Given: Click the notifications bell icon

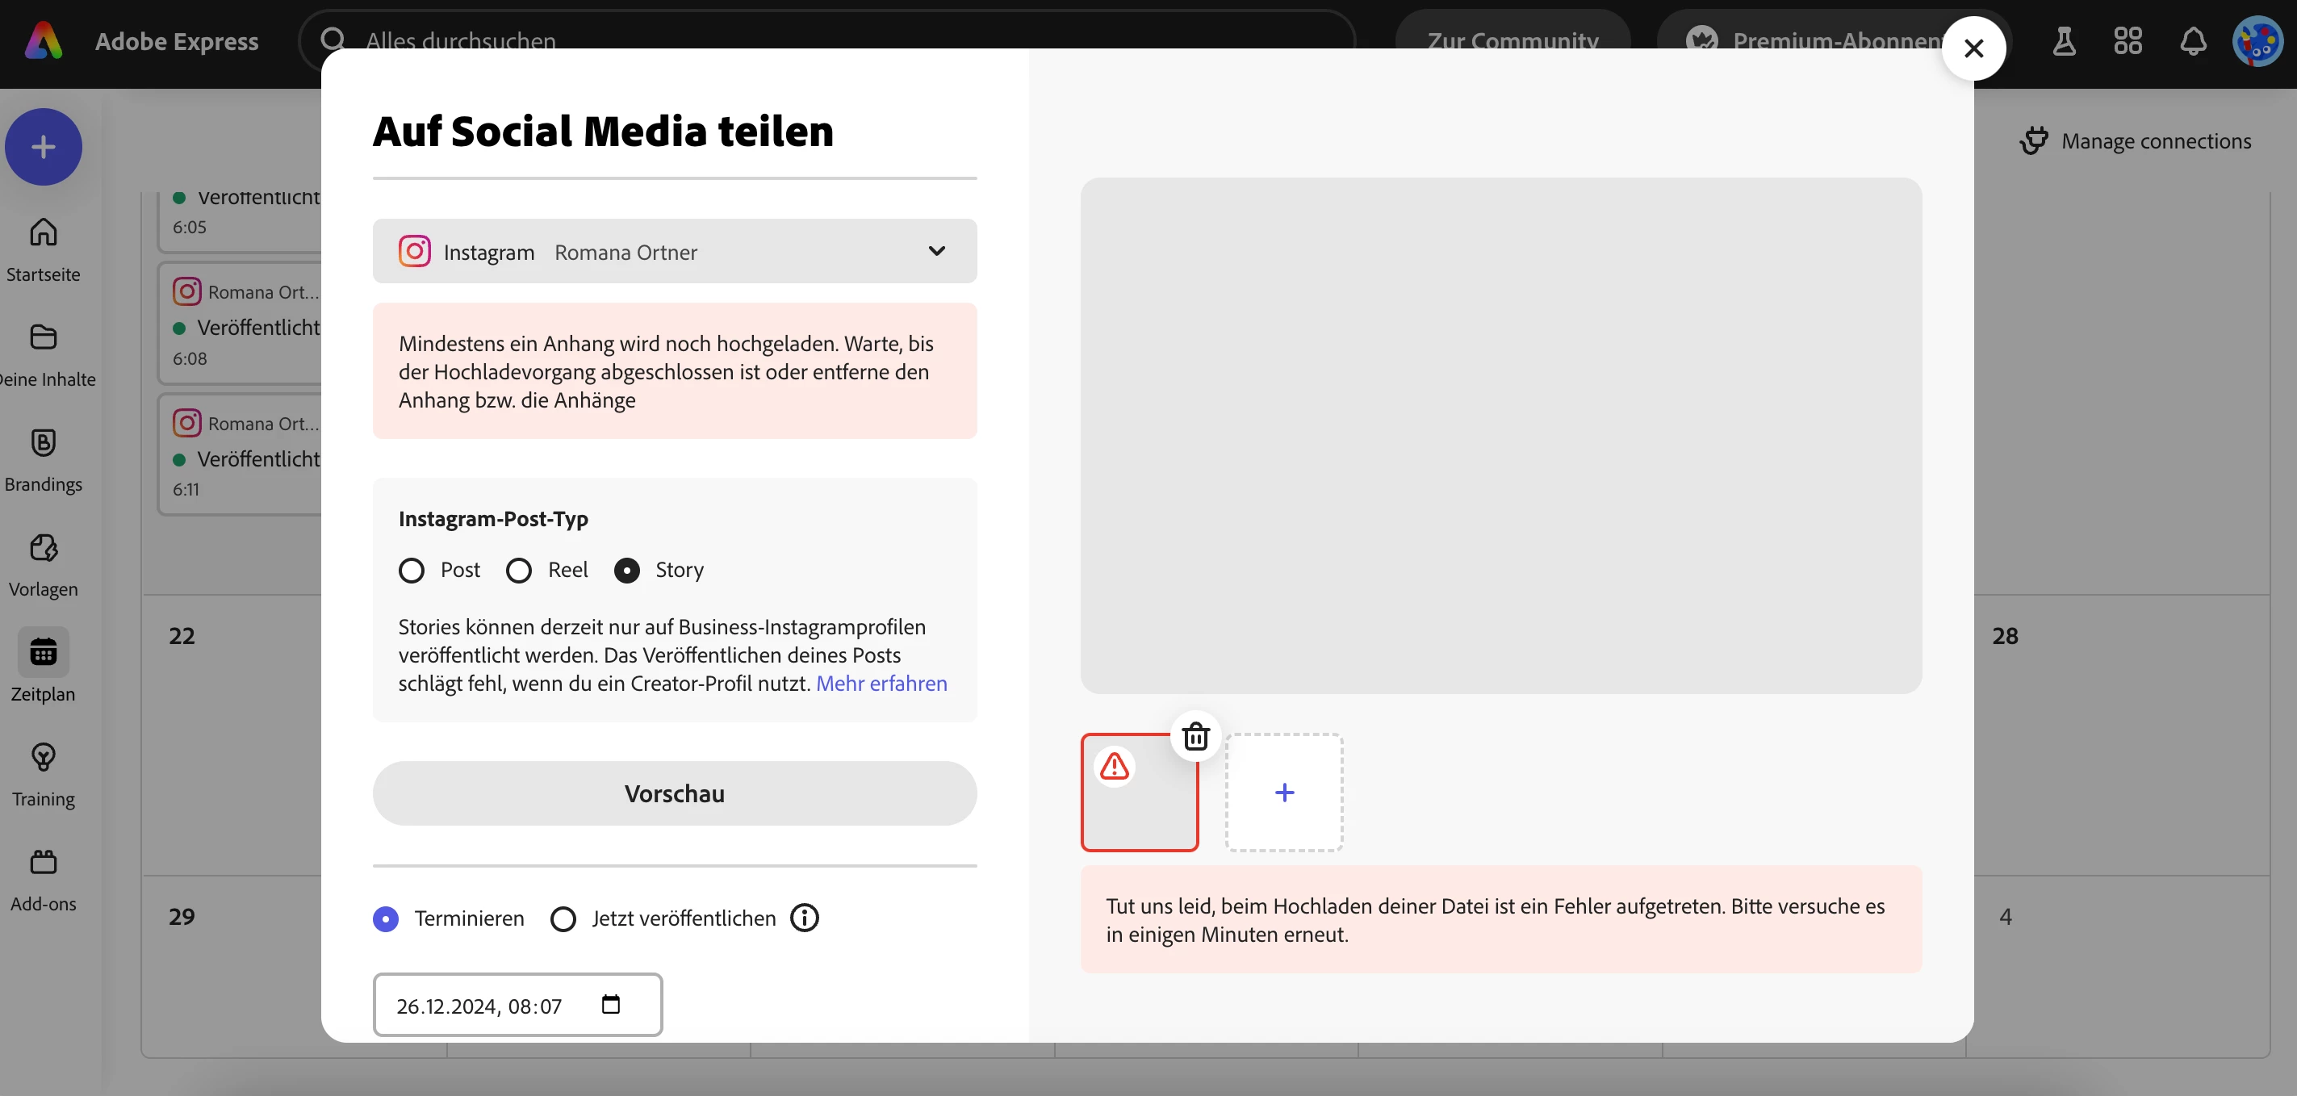Looking at the screenshot, I should tap(2193, 41).
